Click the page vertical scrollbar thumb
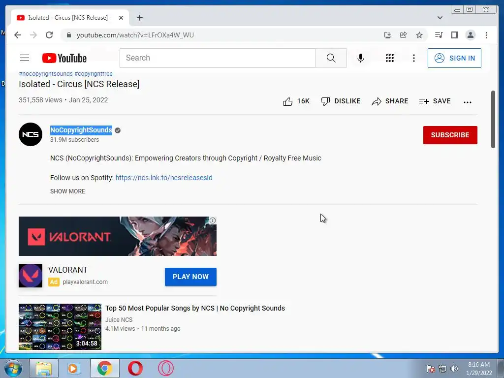This screenshot has height=378, width=504. pos(493,119)
